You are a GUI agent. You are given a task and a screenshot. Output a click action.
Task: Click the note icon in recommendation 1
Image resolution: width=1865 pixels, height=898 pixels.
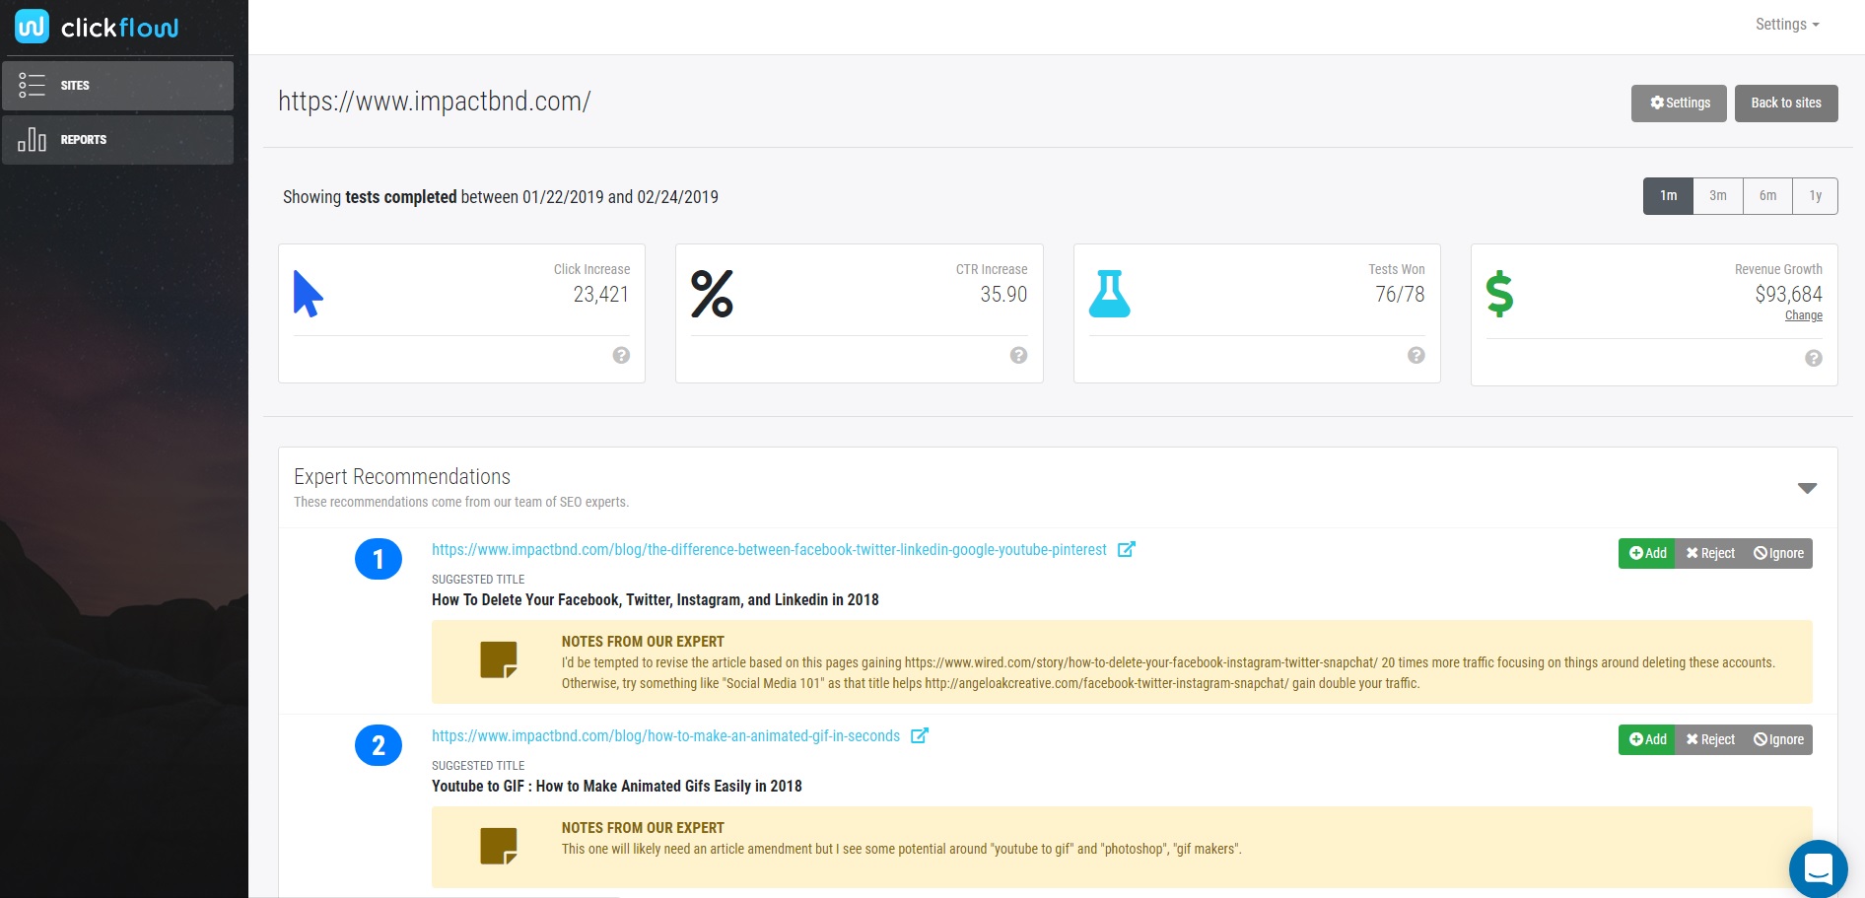coord(499,659)
